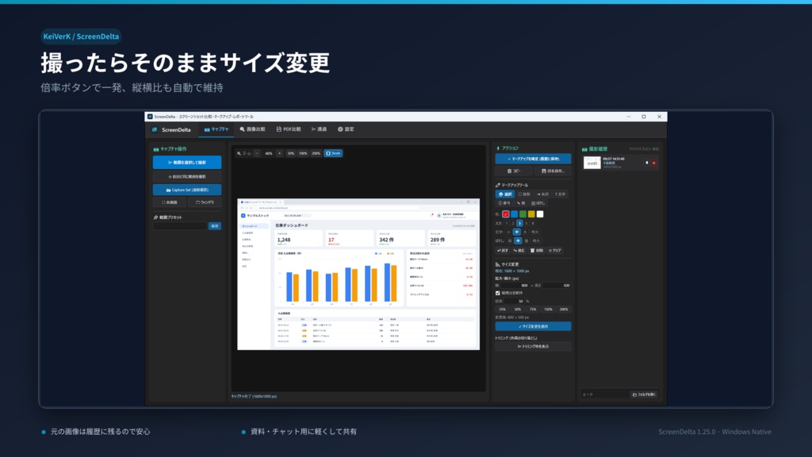Viewport: 812px width, 457px height.
Task: Choose the red color swatch
Action: click(x=505, y=214)
